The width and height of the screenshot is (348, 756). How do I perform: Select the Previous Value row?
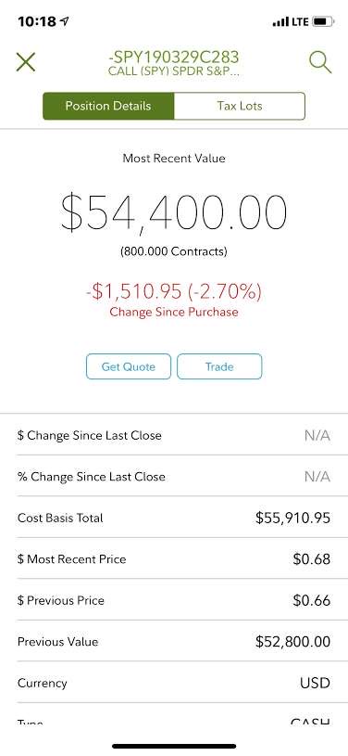tap(174, 641)
